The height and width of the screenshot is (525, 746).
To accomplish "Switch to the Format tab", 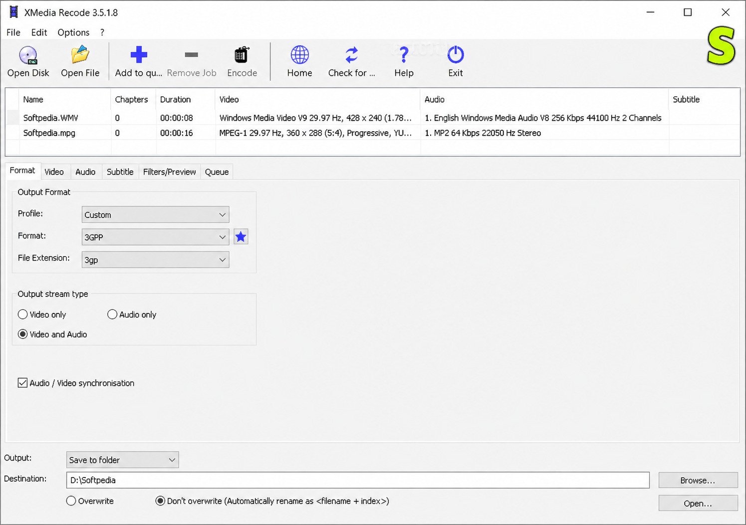I will tap(22, 171).
